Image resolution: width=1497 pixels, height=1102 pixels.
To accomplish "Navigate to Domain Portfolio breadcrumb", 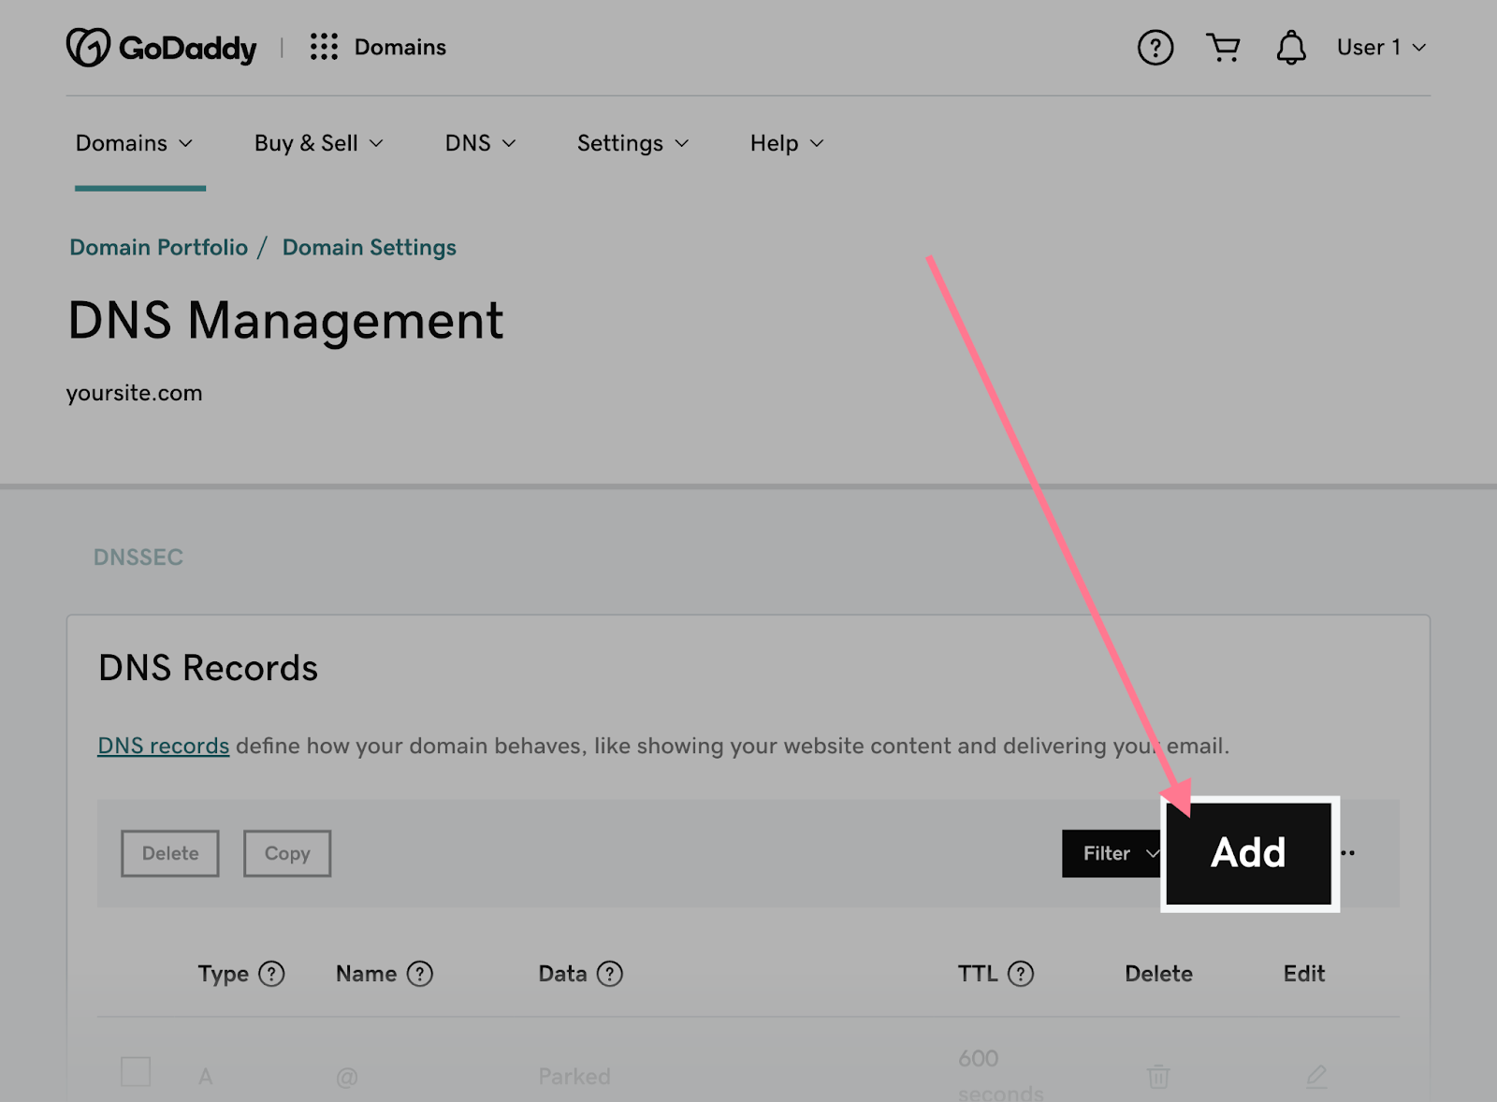I will click(157, 247).
